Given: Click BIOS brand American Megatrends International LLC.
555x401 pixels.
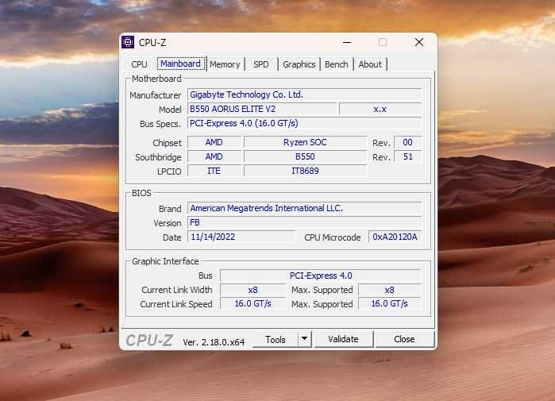Looking at the screenshot, I should [304, 209].
